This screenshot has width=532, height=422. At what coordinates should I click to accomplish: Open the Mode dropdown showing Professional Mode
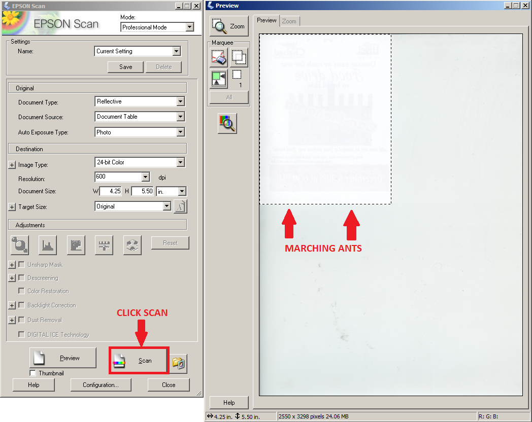pyautogui.click(x=157, y=27)
